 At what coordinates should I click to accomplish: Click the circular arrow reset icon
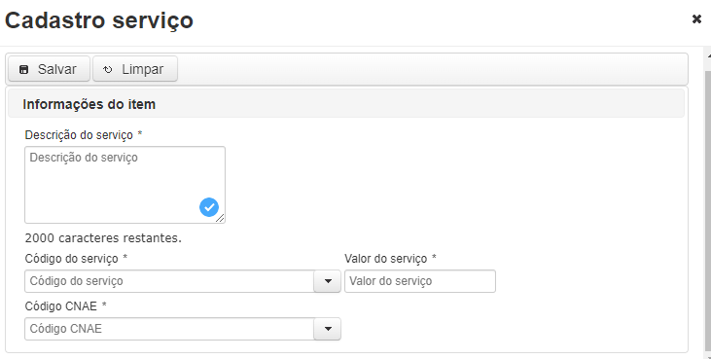[x=107, y=69]
